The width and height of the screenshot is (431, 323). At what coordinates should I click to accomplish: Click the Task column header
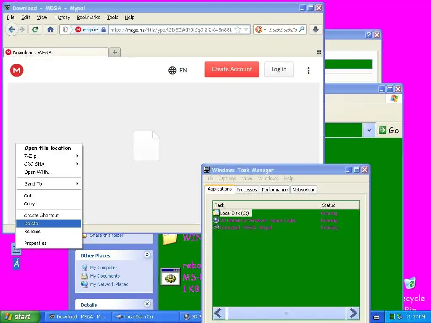[x=266, y=205]
